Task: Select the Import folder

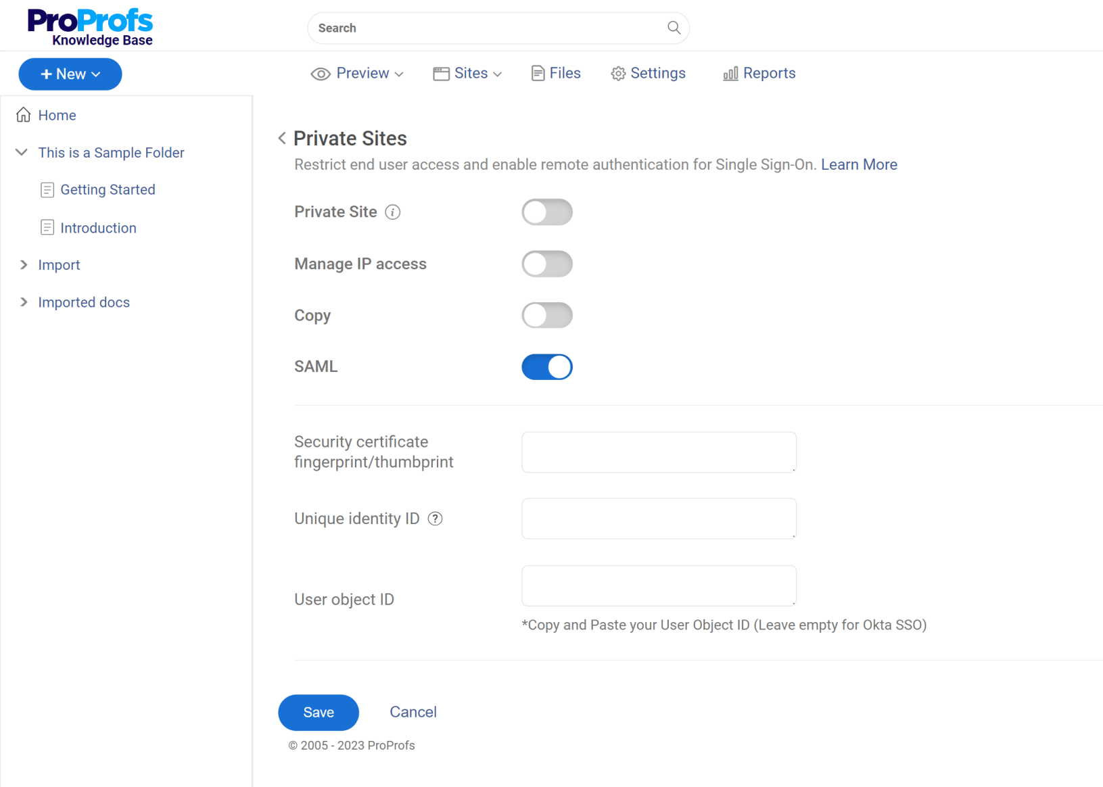Action: tap(60, 265)
